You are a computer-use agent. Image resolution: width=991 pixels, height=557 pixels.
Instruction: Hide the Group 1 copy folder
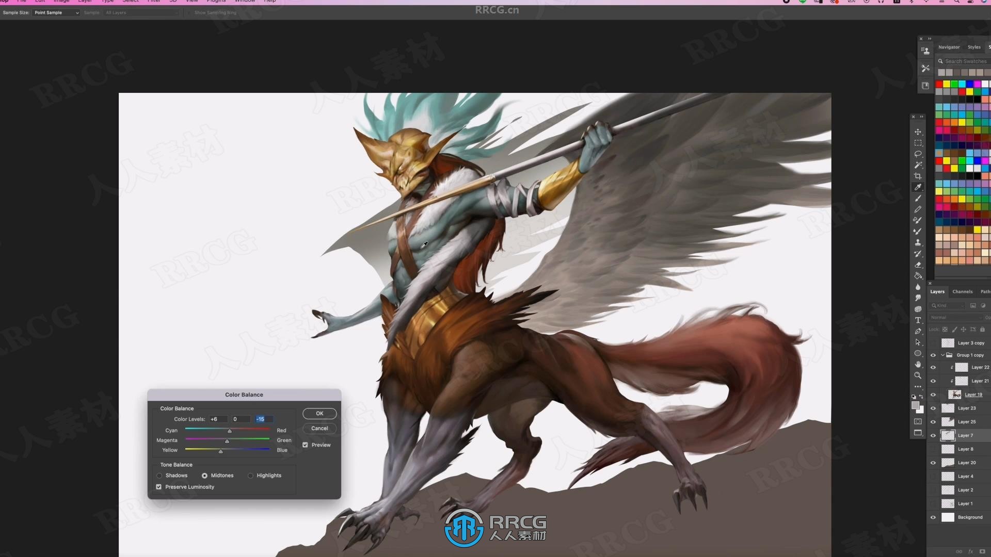933,355
